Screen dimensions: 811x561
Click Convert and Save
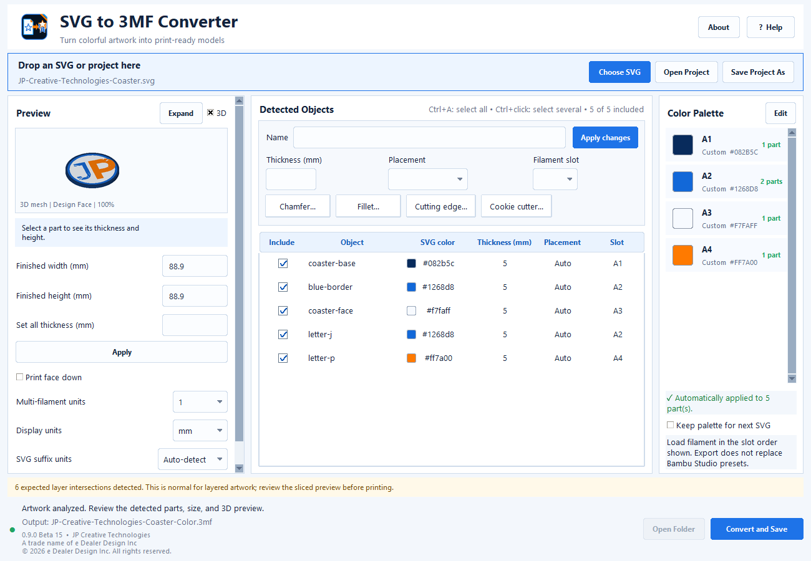click(757, 529)
